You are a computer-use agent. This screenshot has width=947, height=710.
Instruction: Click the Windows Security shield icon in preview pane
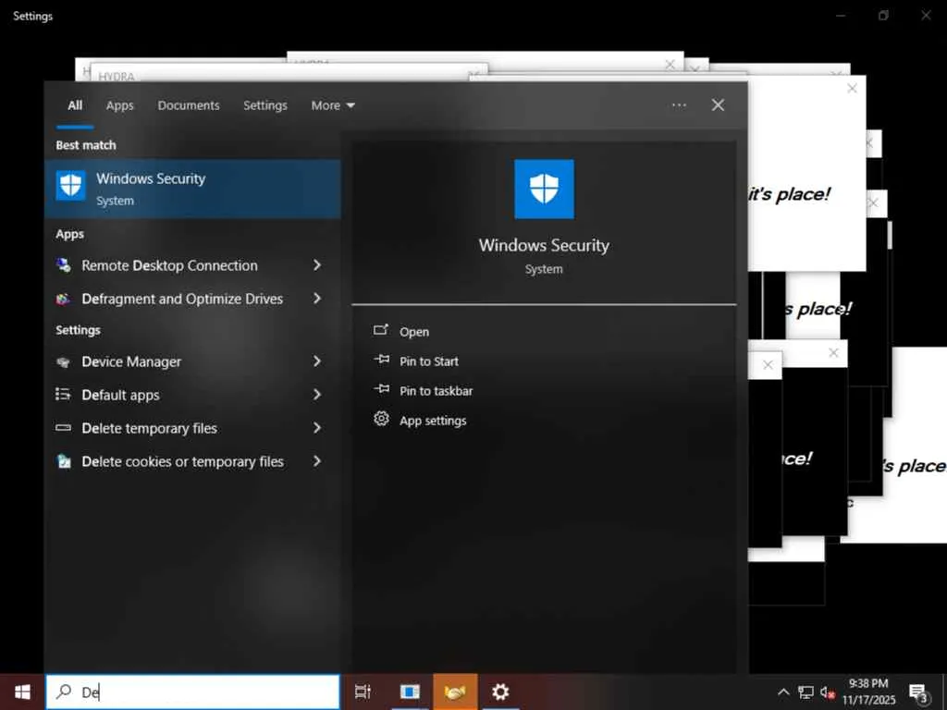pyautogui.click(x=544, y=189)
